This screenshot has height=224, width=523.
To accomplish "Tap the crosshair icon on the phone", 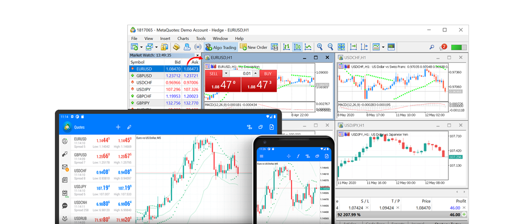I will [x=289, y=156].
